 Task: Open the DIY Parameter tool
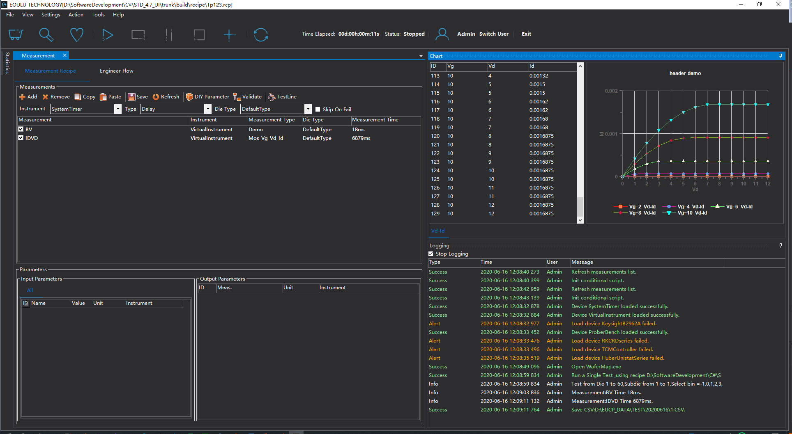click(207, 97)
